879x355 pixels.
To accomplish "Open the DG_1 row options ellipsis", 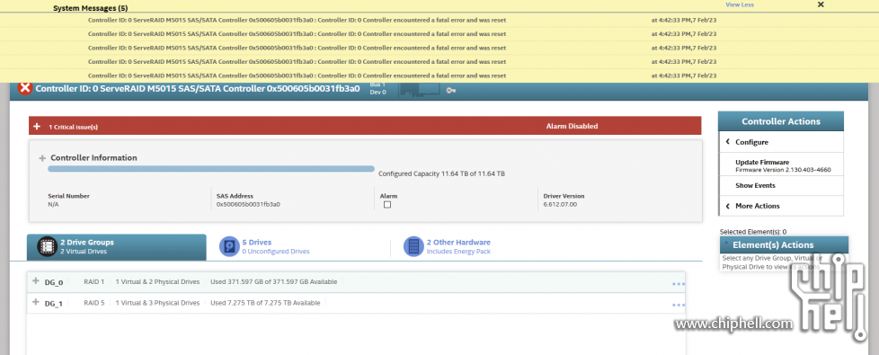I will pos(679,306).
